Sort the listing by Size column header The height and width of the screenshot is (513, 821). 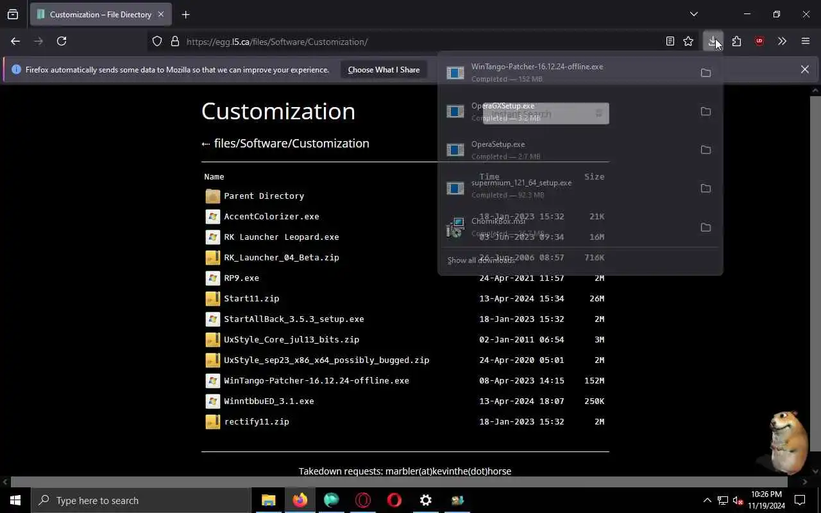tap(594, 176)
